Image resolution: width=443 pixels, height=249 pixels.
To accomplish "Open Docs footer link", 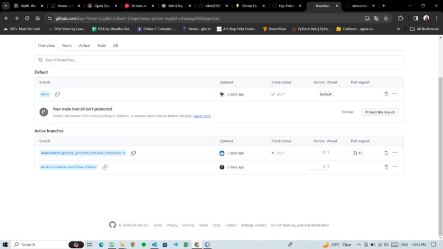I will point(216,225).
